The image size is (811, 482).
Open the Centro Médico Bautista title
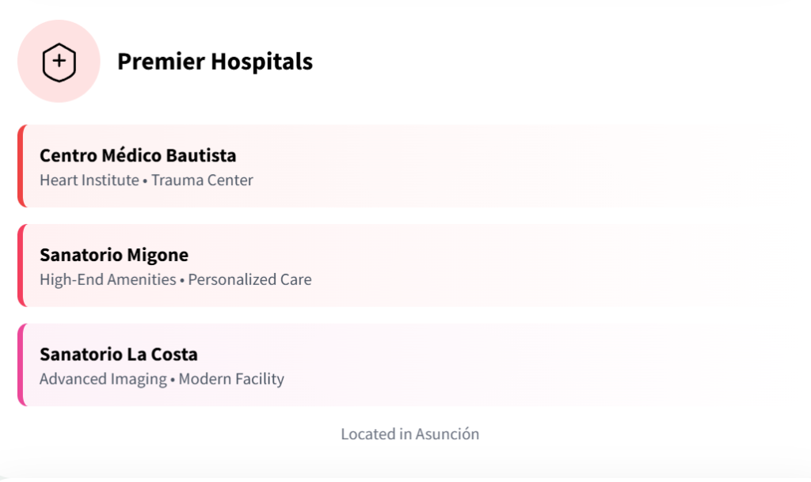pyautogui.click(x=138, y=155)
